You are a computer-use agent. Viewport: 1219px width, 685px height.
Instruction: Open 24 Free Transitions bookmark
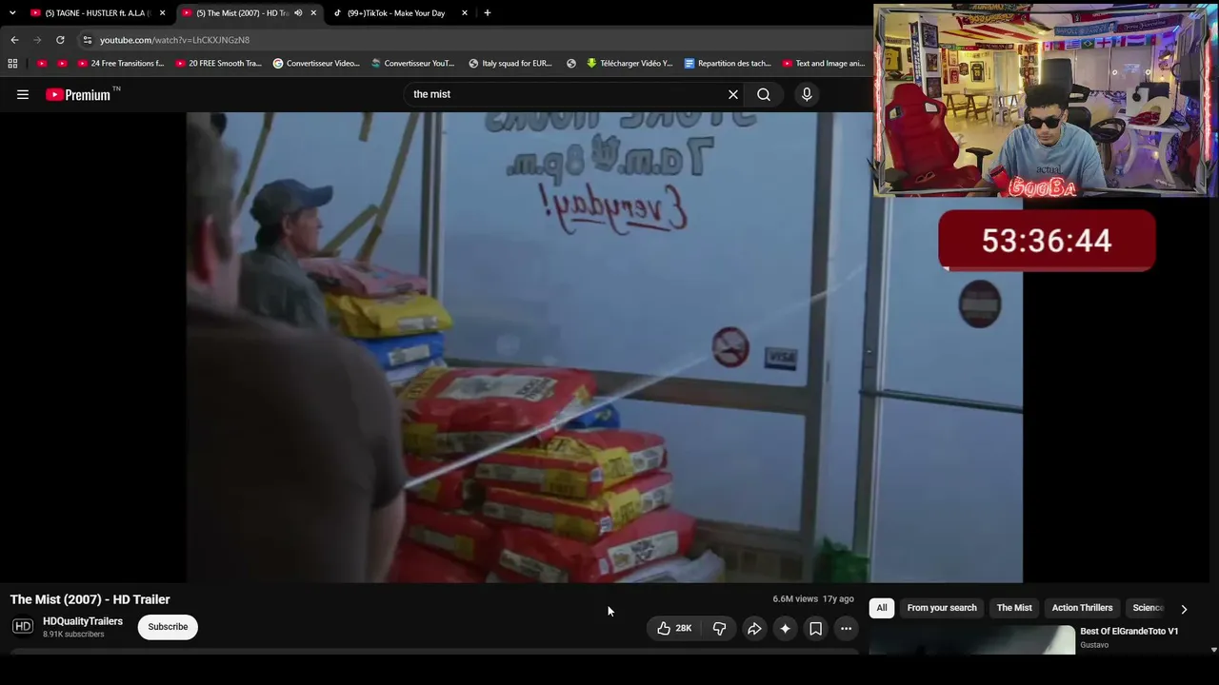point(121,64)
